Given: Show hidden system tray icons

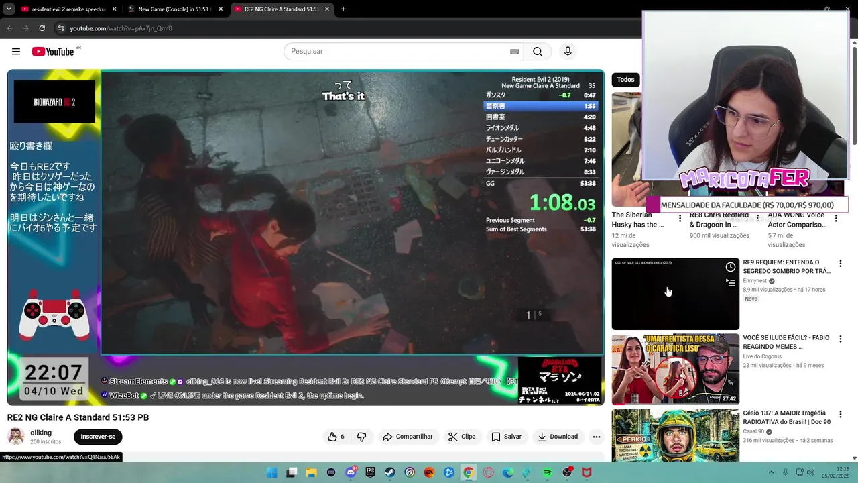Looking at the screenshot, I should point(771,473).
